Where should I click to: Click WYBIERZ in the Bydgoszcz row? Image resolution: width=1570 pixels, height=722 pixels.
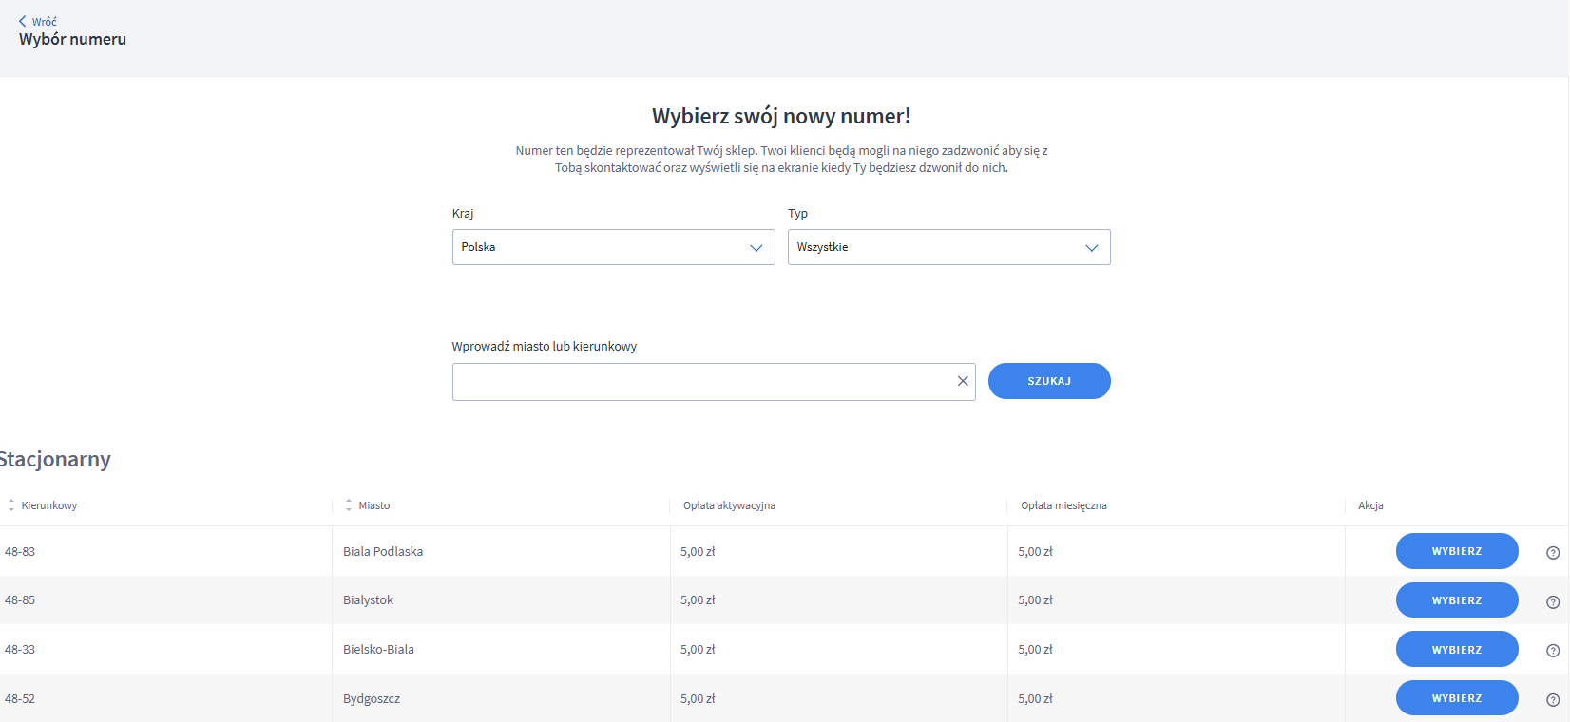tap(1456, 698)
